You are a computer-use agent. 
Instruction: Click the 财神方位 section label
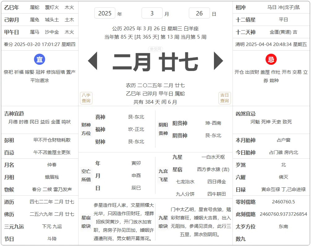pyautogui.click(x=86, y=129)
